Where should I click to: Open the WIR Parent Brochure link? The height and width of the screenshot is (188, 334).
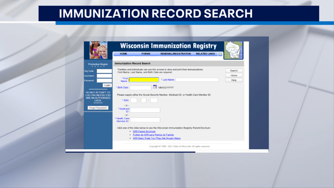(x=144, y=132)
